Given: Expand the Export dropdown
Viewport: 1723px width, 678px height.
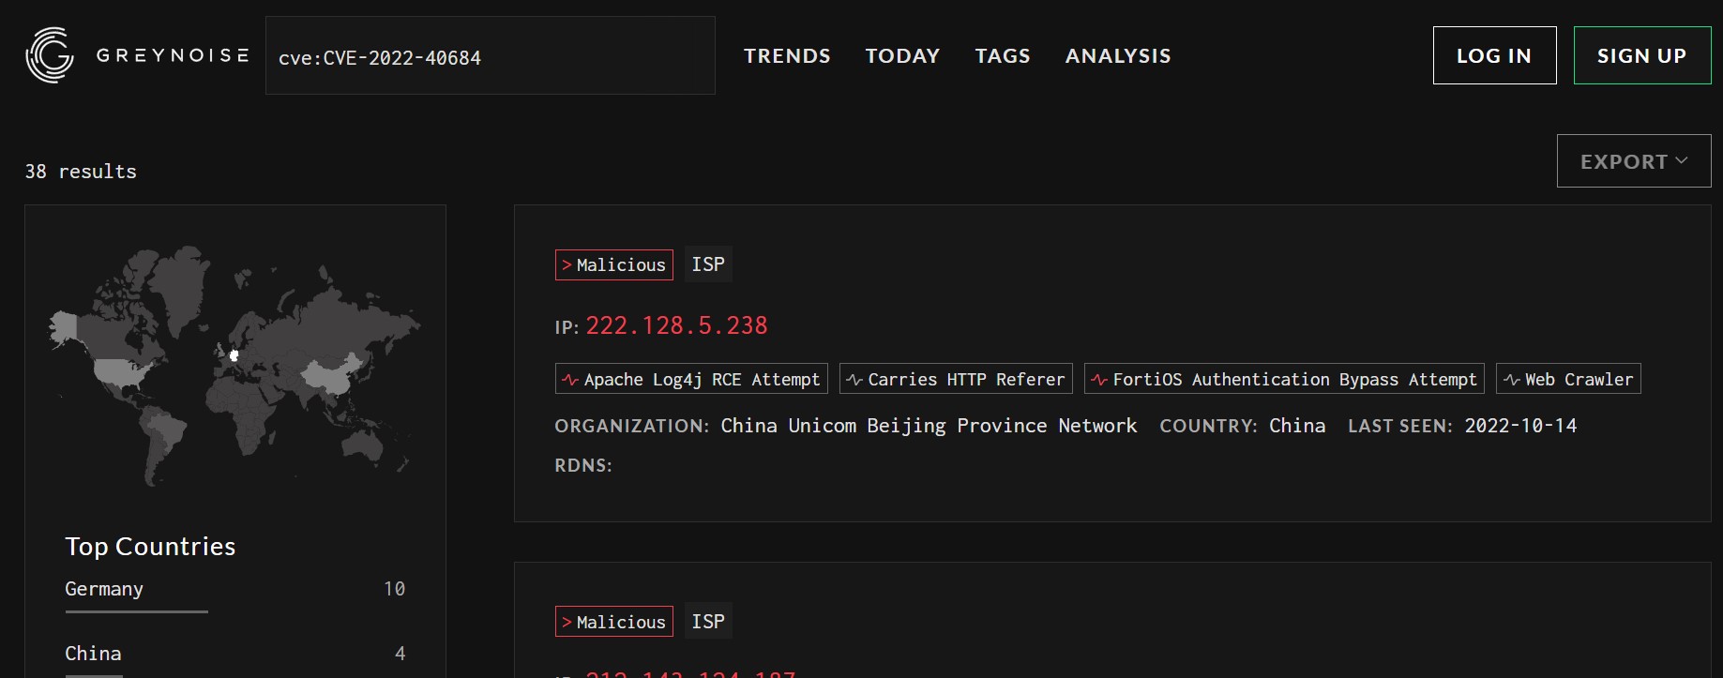Looking at the screenshot, I should [1633, 161].
